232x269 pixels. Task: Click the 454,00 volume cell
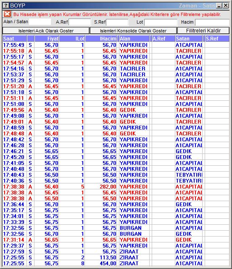coord(108,264)
